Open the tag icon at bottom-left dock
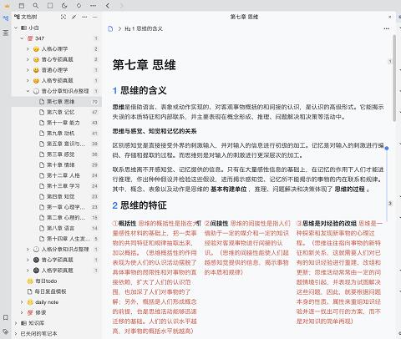The width and height of the screenshot is (401, 339). click(x=6, y=331)
